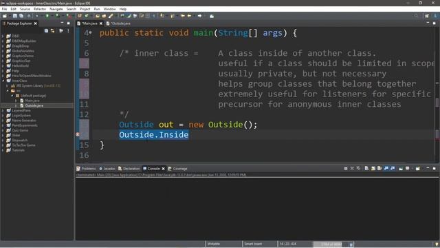Collapse the src folder node

pos(8,90)
